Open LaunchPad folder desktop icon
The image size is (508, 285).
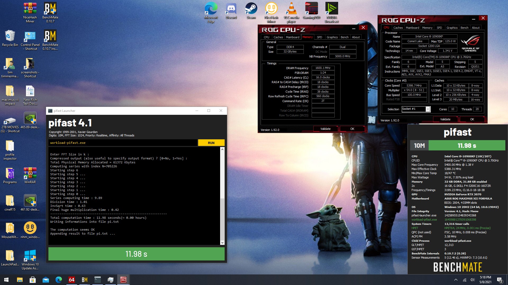click(x=10, y=258)
